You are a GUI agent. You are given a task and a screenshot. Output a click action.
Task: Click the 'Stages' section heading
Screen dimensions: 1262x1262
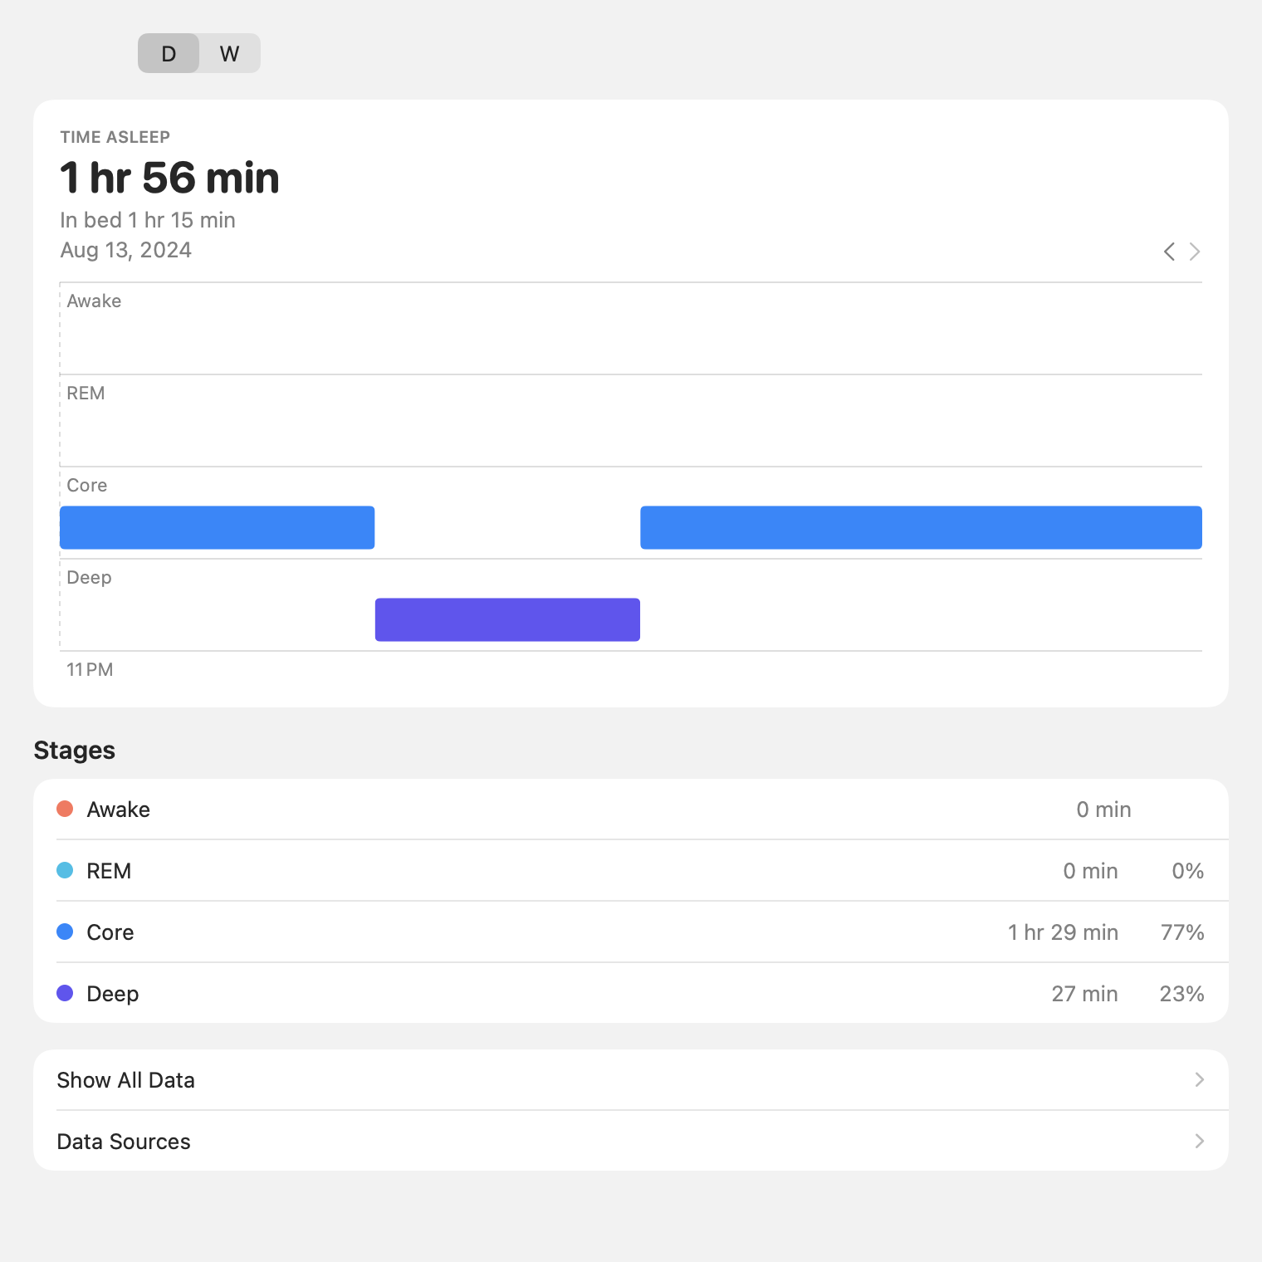tap(75, 750)
